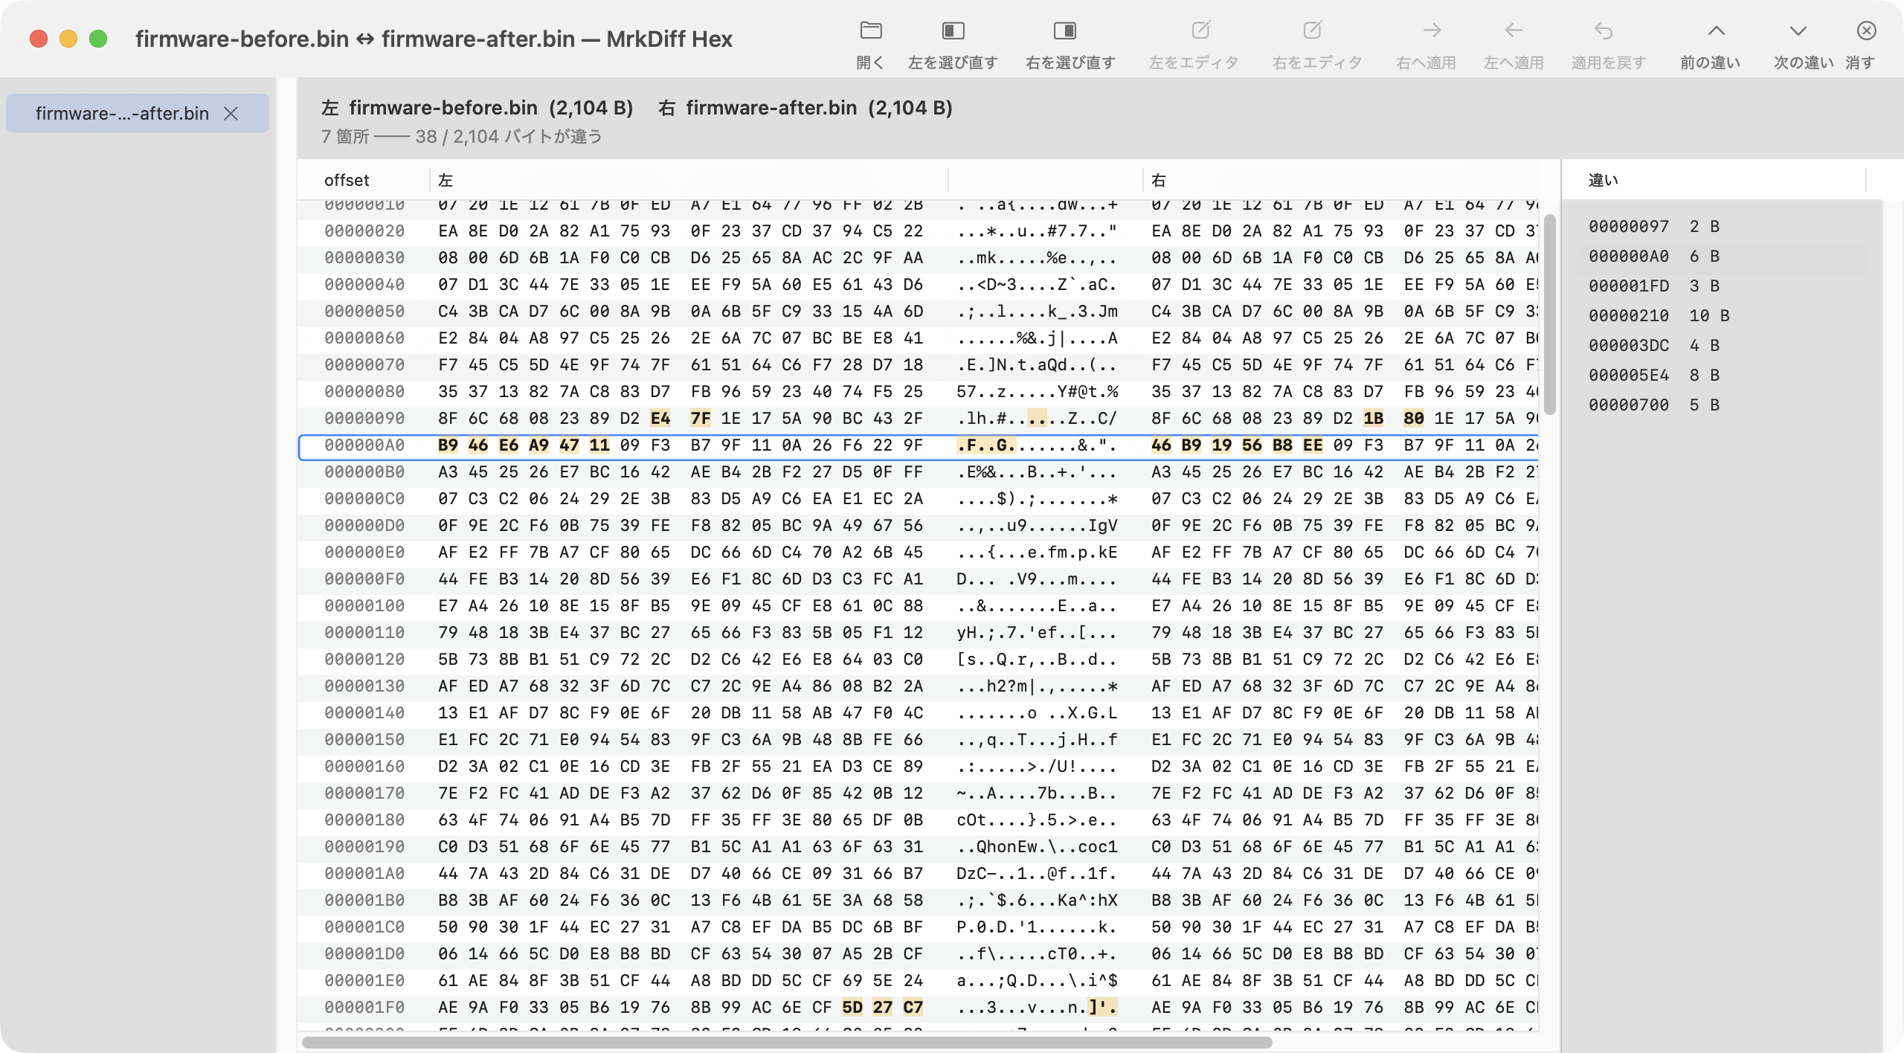This screenshot has width=1904, height=1053.
Task: Select difference at 000001FD (3 B)
Action: point(1722,286)
